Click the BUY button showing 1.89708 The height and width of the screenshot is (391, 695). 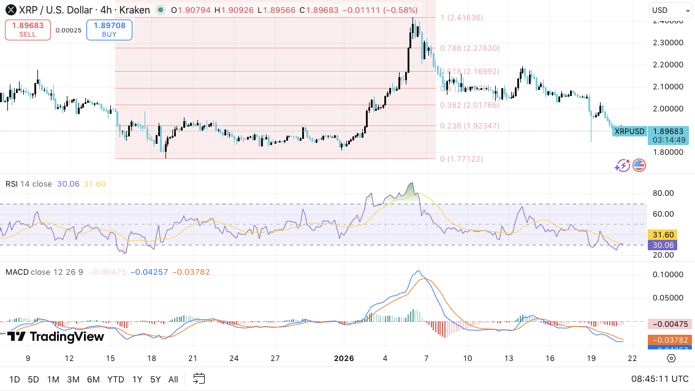[x=109, y=29]
